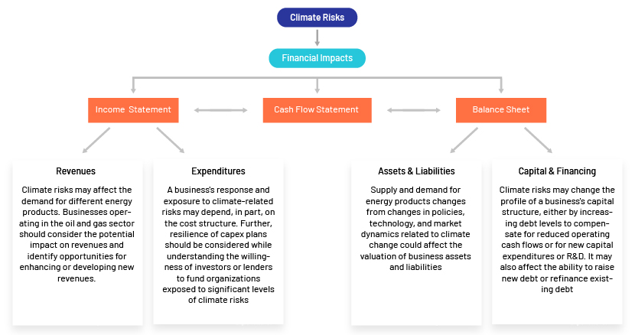Select the Revenues heading
This screenshot has height=335, width=635.
point(76,171)
